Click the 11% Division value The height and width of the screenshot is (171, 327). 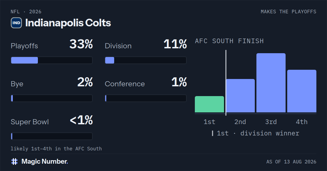pos(175,44)
